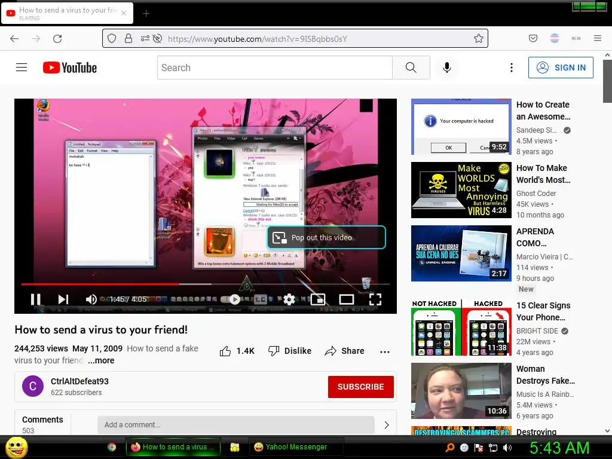Open the permissions icon in address bar
The height and width of the screenshot is (459, 612).
145,38
